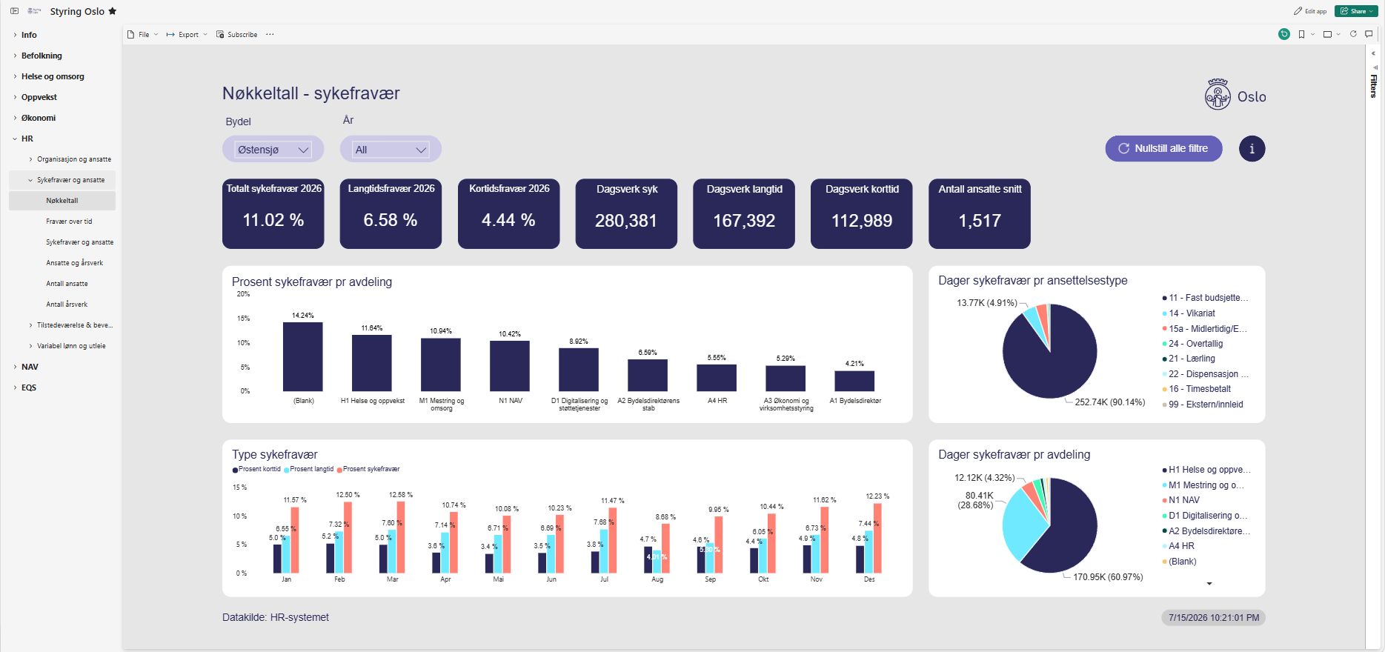Screen dimensions: 1385x652
Task: Select legend item 14 - Vikariat
Action: (1189, 313)
